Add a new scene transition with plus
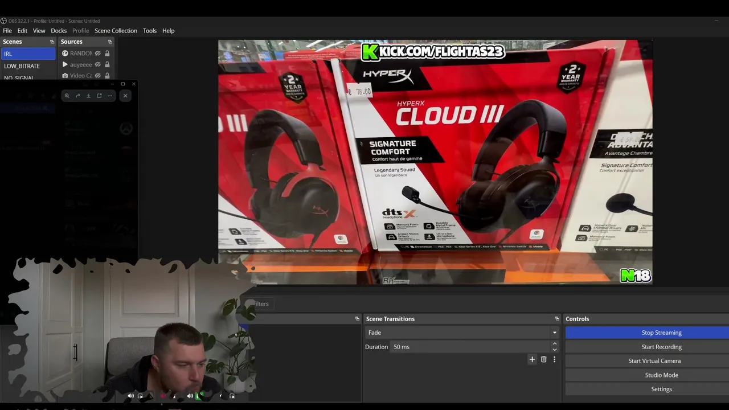 532,359
